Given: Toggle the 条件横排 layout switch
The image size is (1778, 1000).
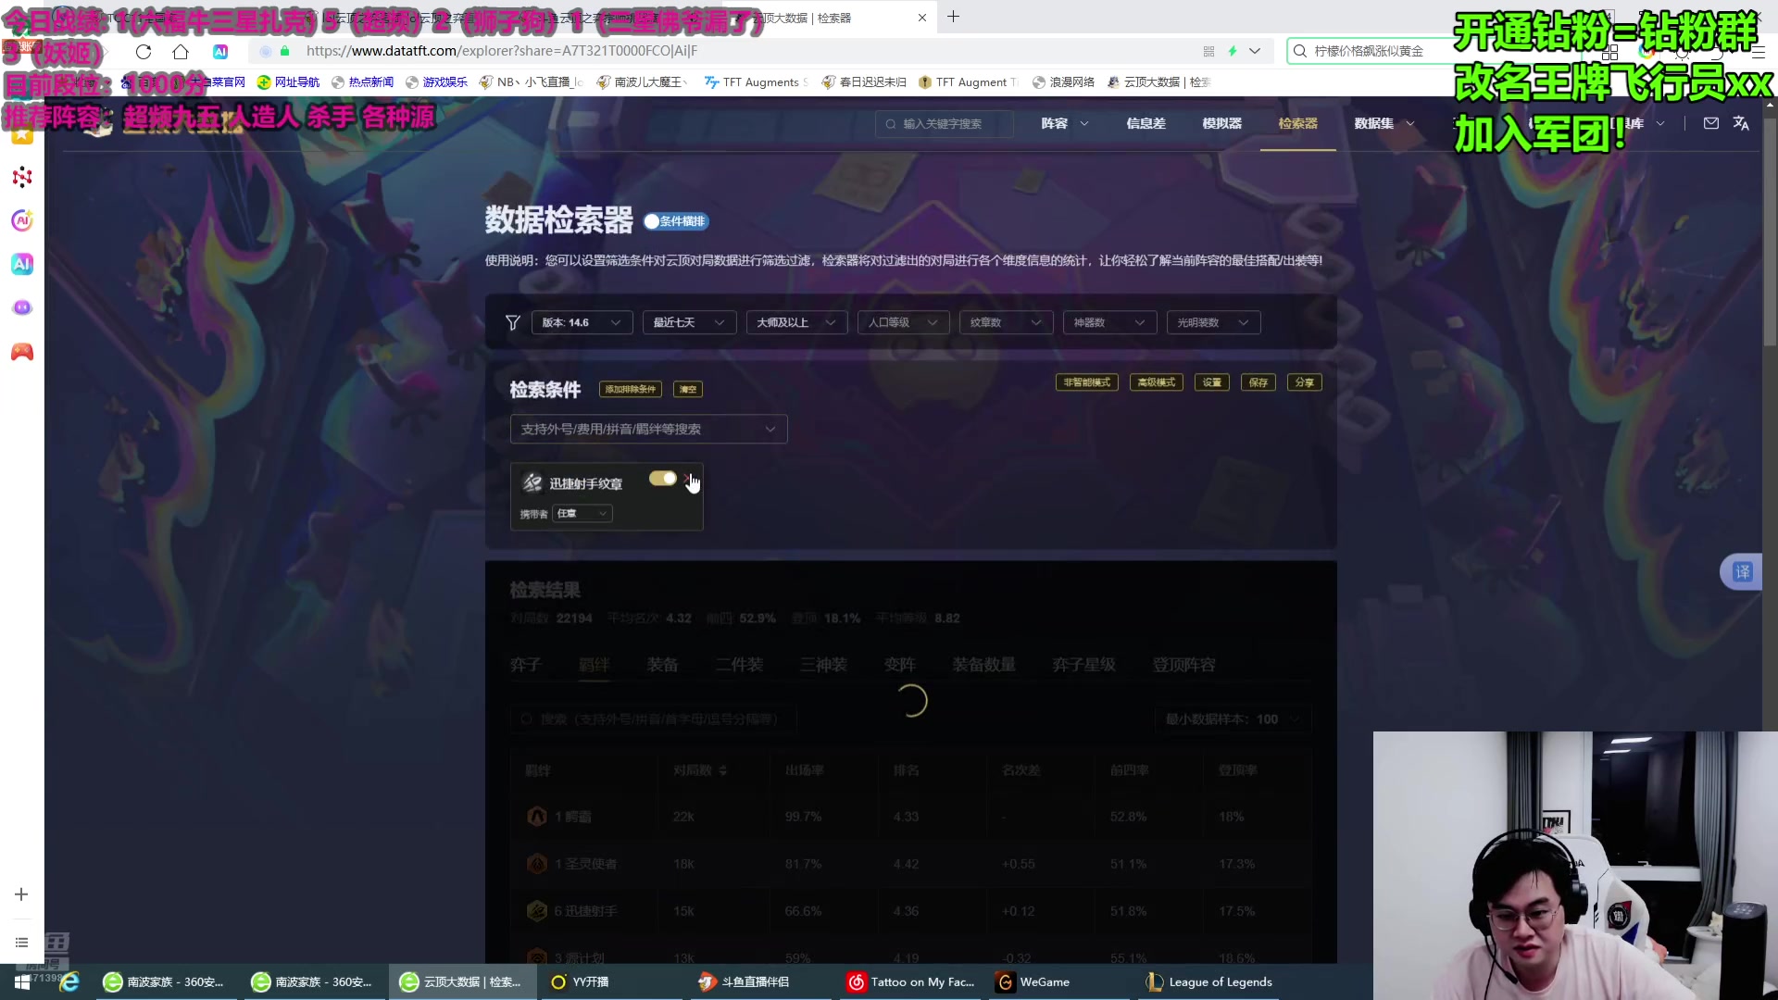Looking at the screenshot, I should click(x=676, y=221).
